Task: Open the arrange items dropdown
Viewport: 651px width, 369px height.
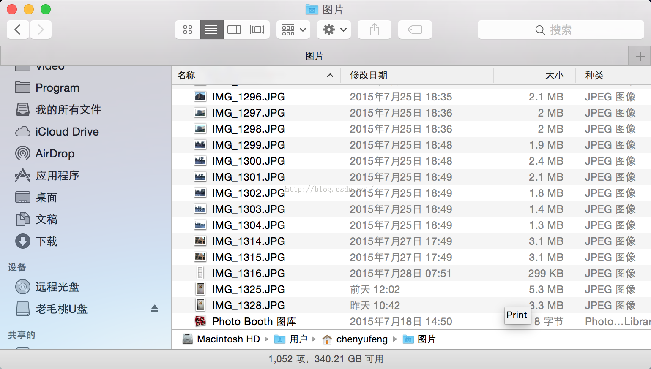Action: pyautogui.click(x=293, y=30)
